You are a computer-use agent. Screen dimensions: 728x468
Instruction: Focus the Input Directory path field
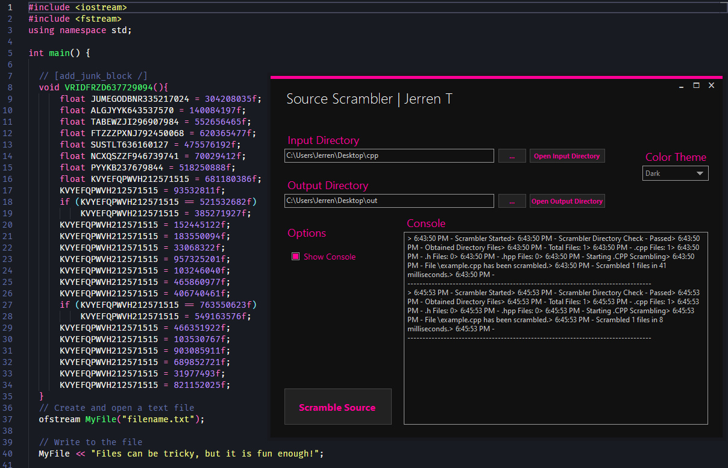(389, 156)
